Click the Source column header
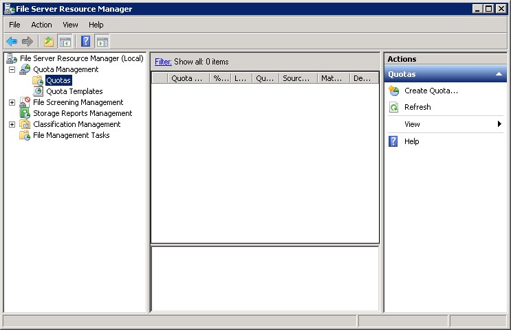The height and width of the screenshot is (330, 511). coord(296,78)
